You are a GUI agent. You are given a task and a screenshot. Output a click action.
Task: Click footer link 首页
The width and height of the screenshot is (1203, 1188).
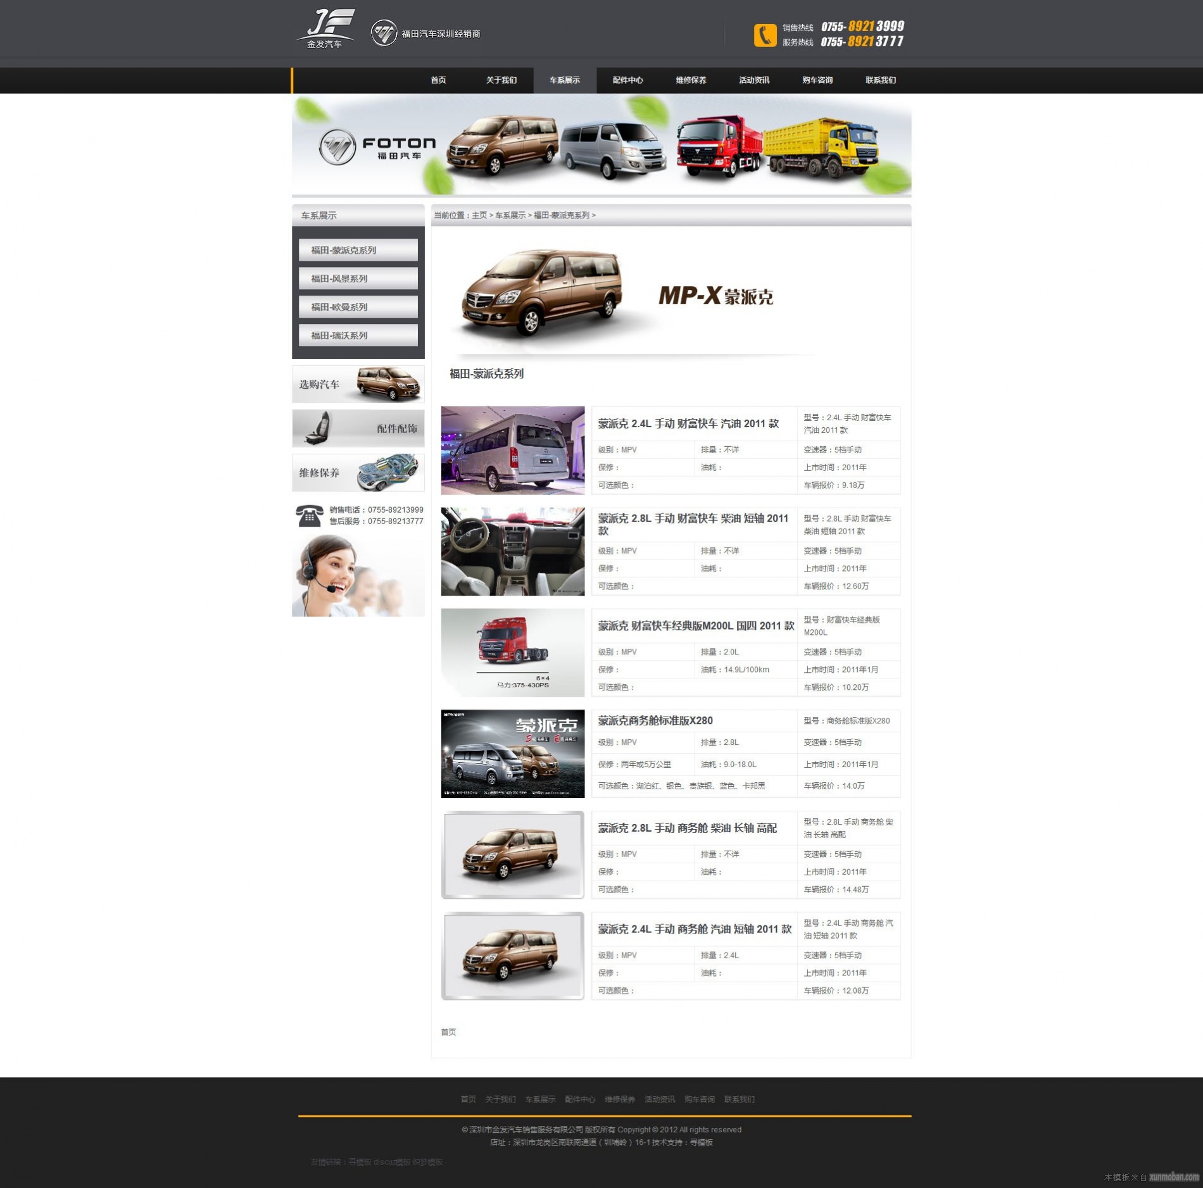coord(468,1099)
